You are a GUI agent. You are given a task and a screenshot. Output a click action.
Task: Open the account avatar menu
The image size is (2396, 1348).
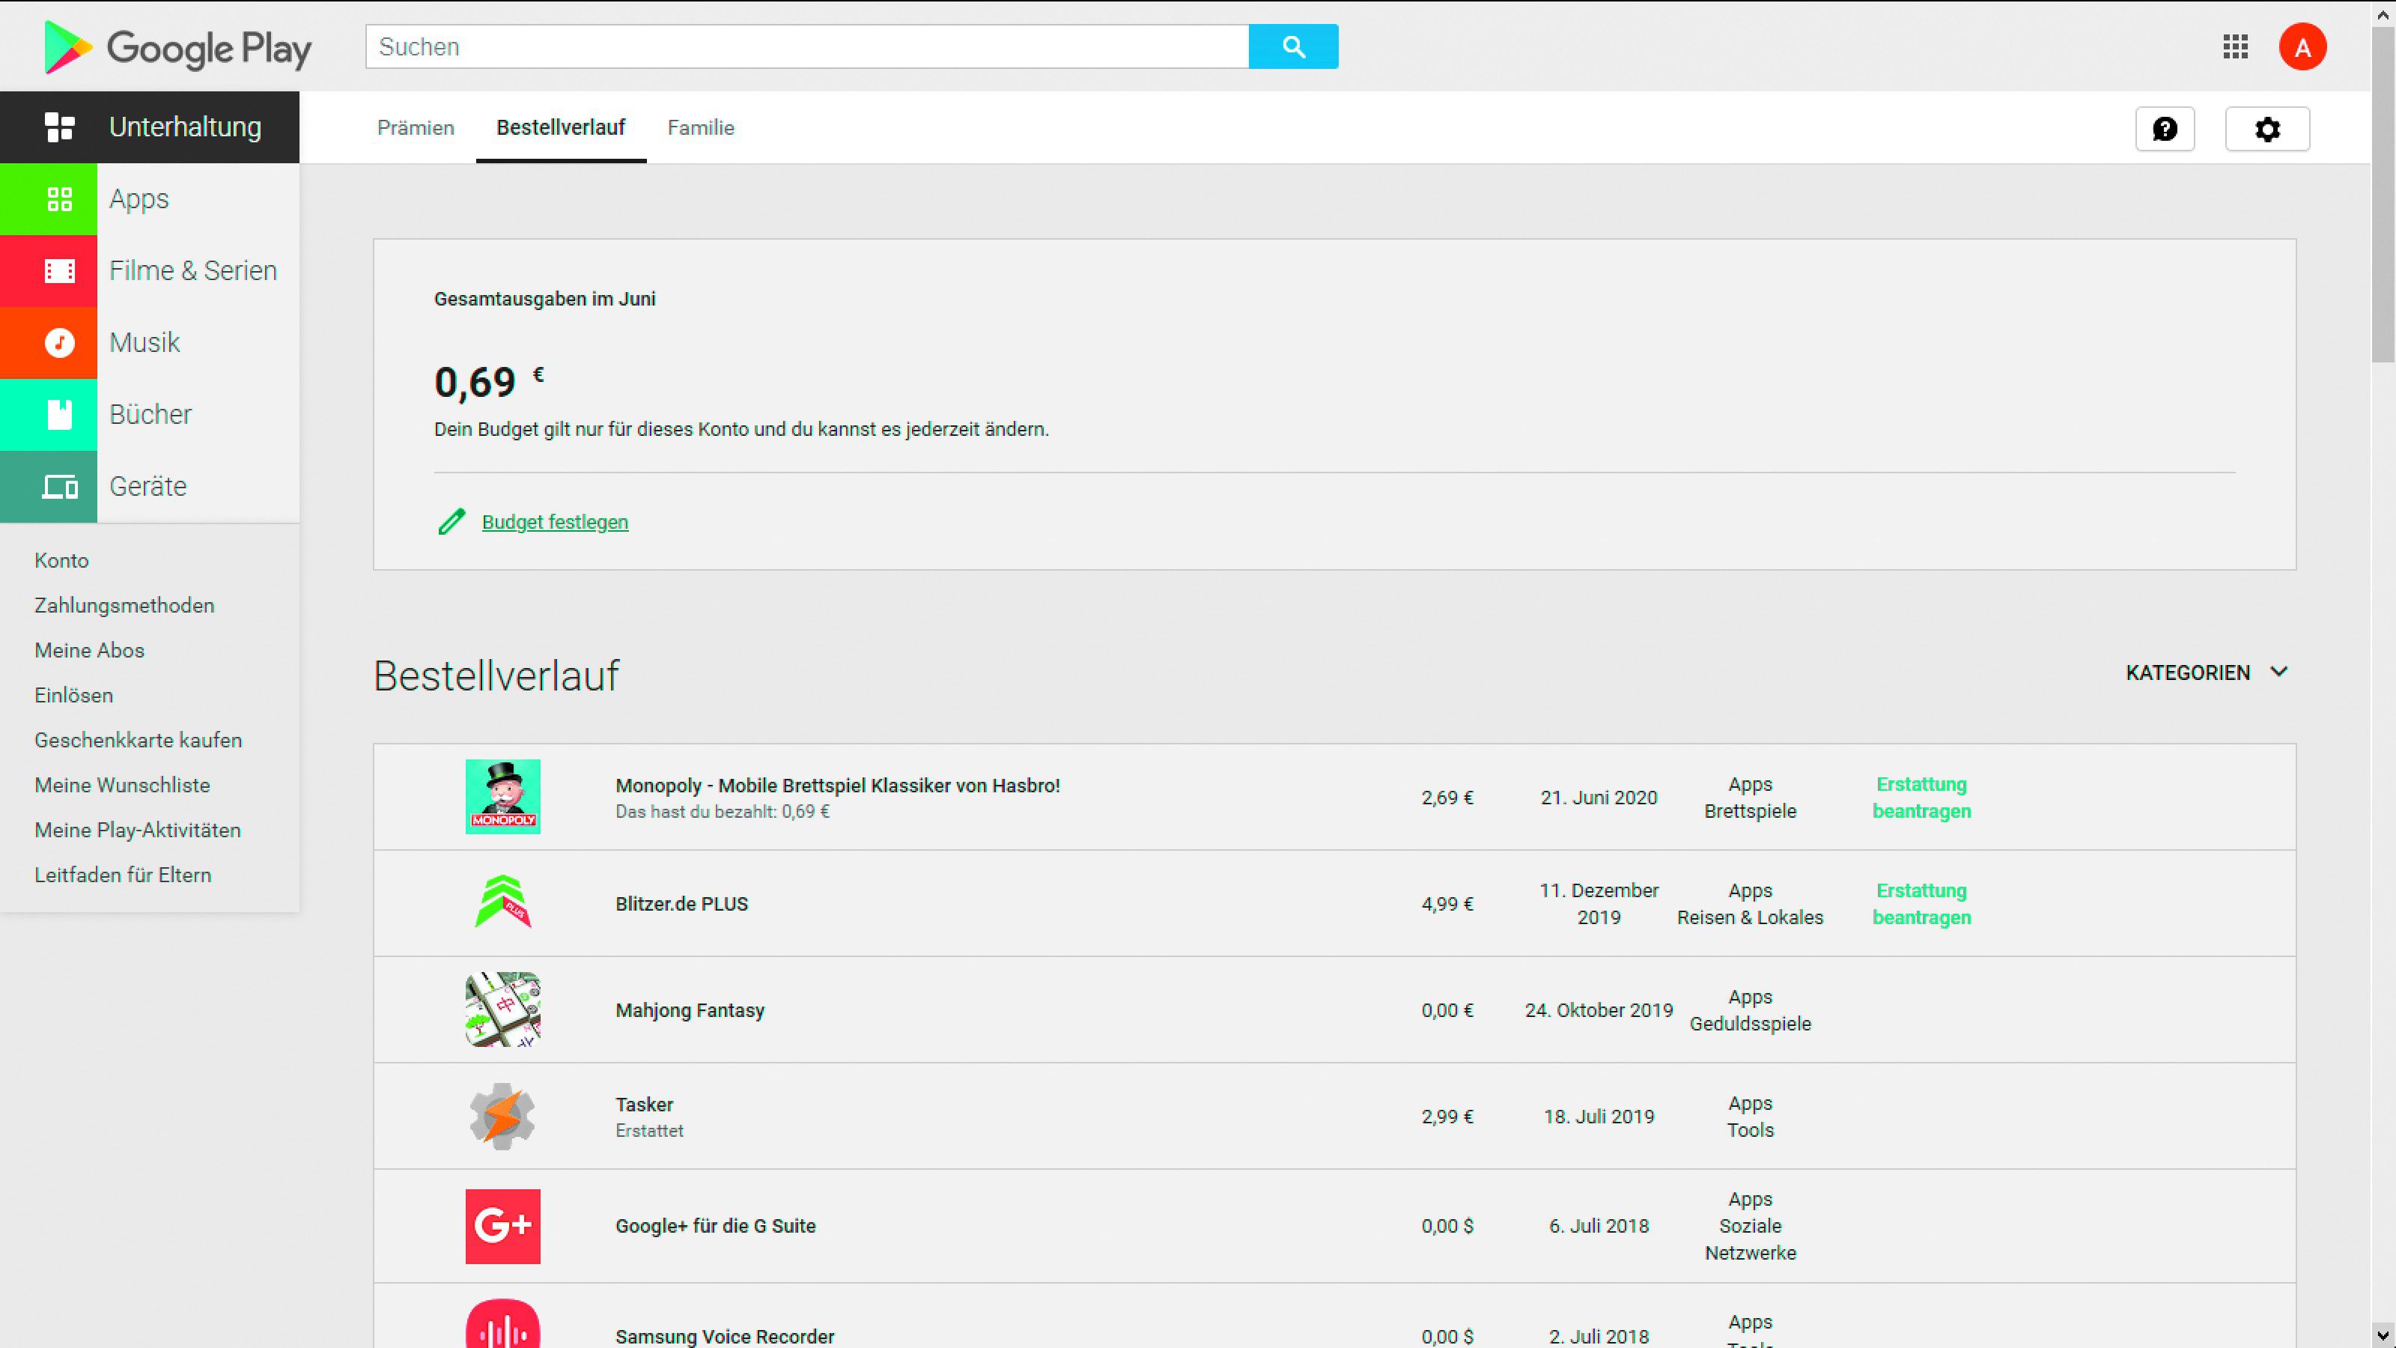click(2304, 46)
